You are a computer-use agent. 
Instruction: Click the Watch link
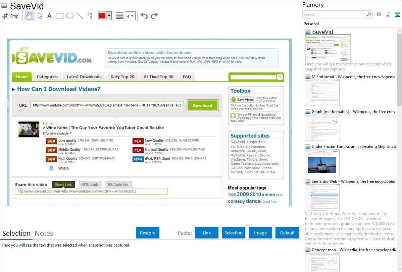click(63, 168)
